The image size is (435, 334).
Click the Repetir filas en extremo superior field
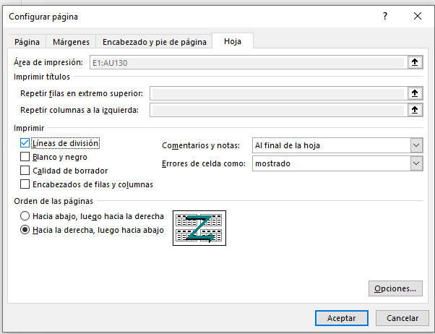277,93
